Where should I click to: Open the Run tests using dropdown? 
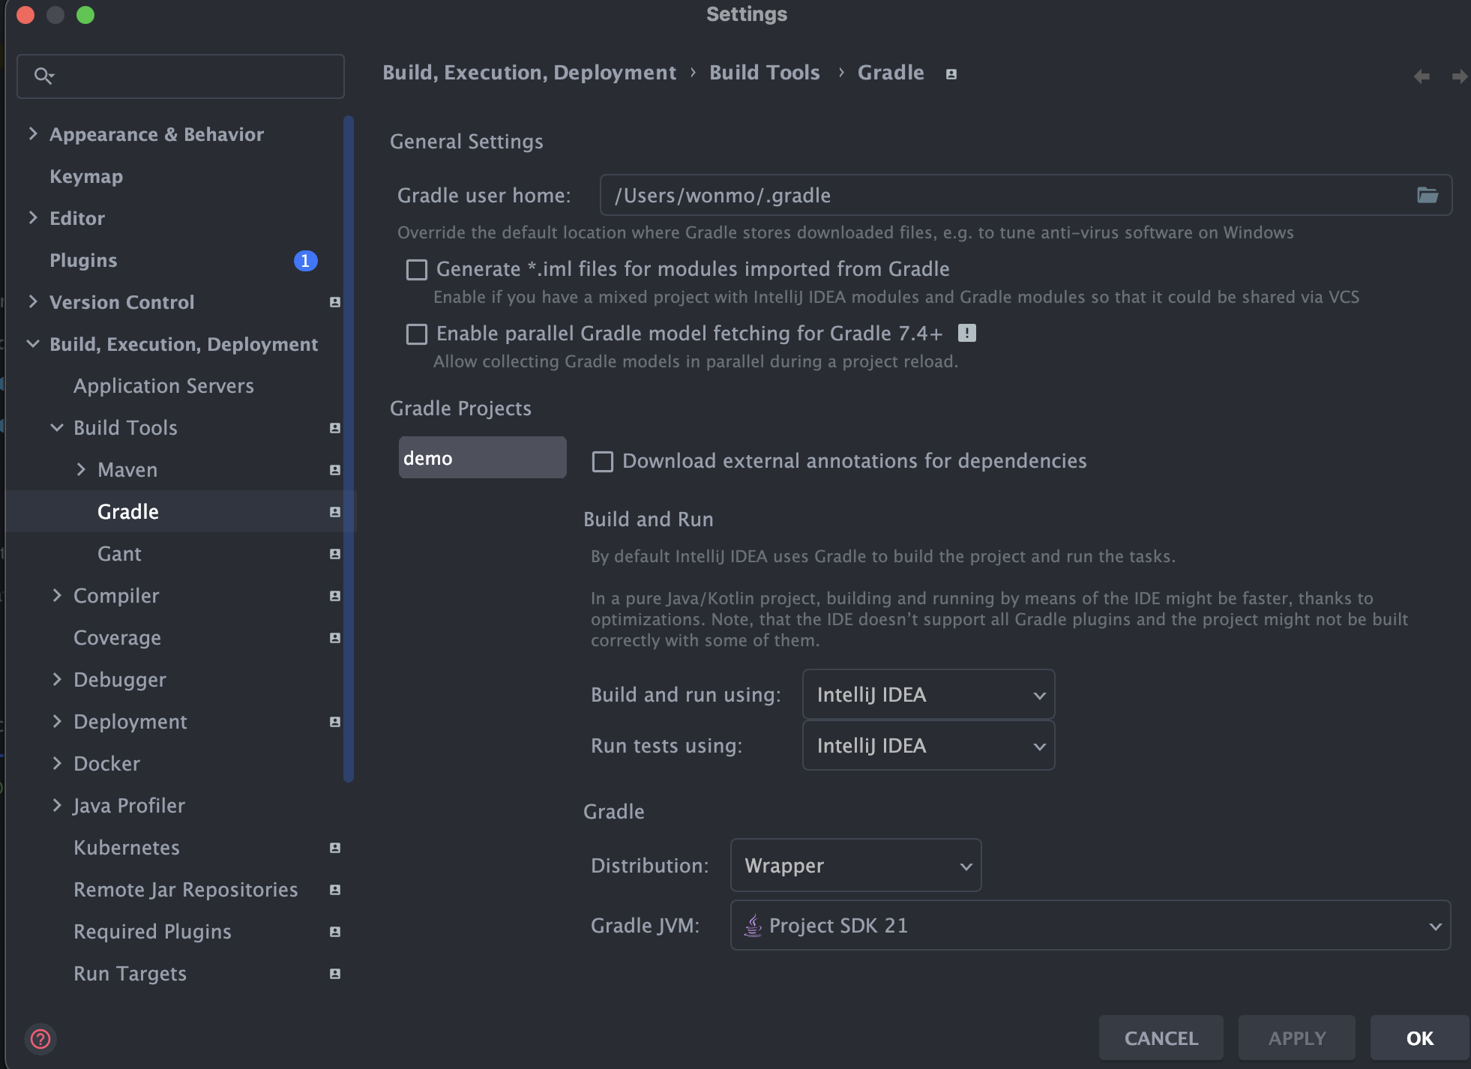coord(928,746)
